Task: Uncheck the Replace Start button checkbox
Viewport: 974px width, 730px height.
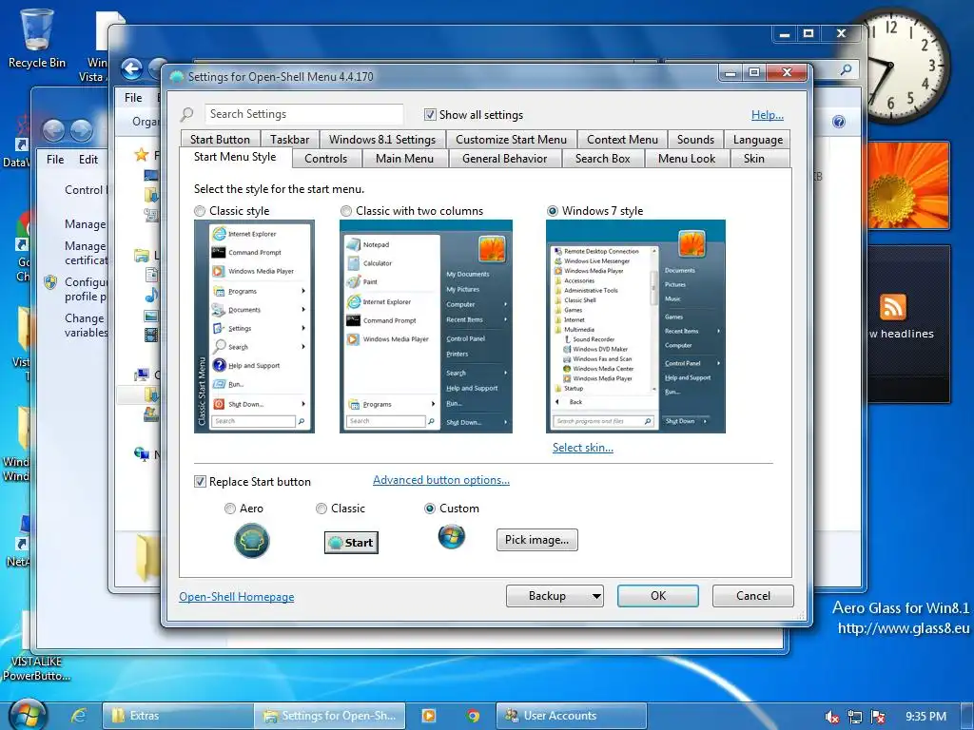Action: coord(200,482)
